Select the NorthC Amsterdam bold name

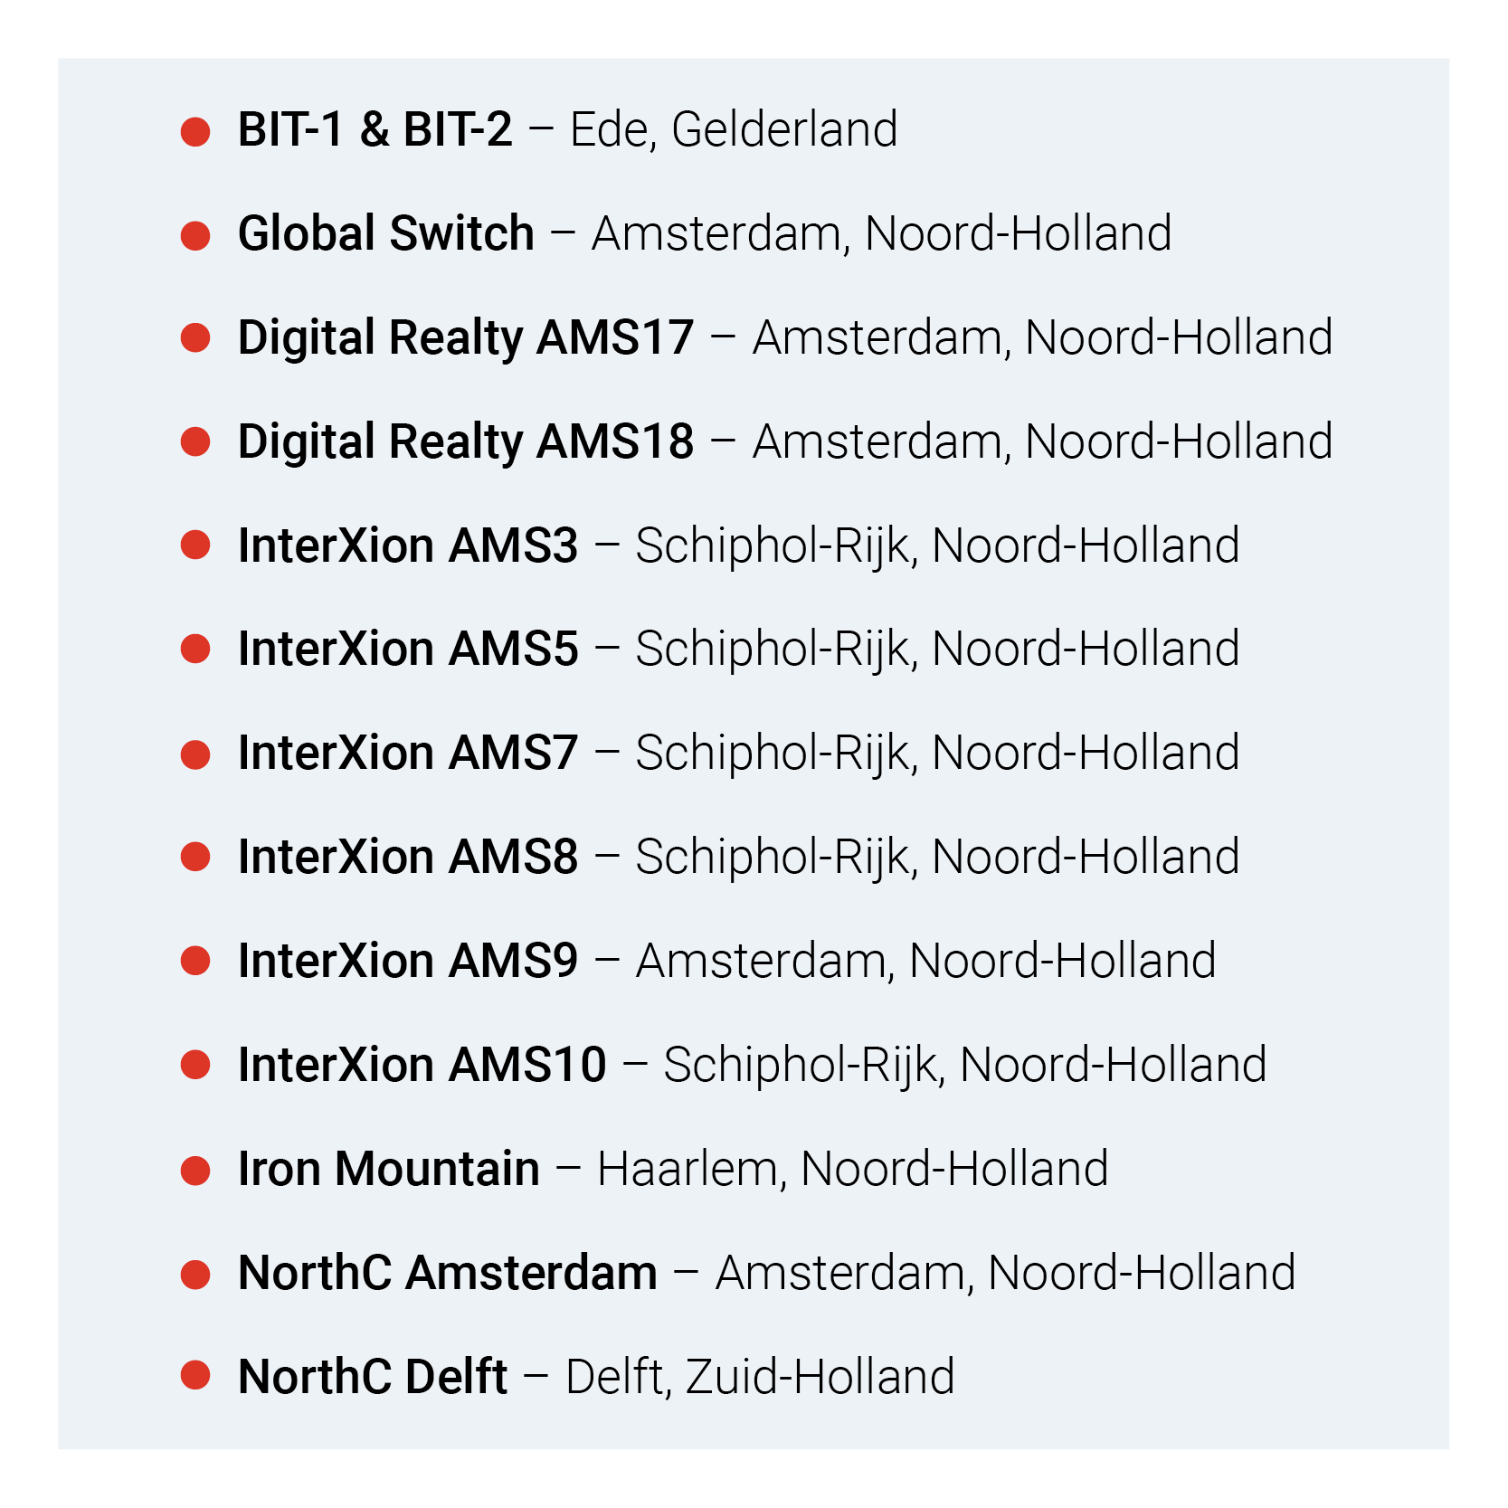pos(448,1273)
